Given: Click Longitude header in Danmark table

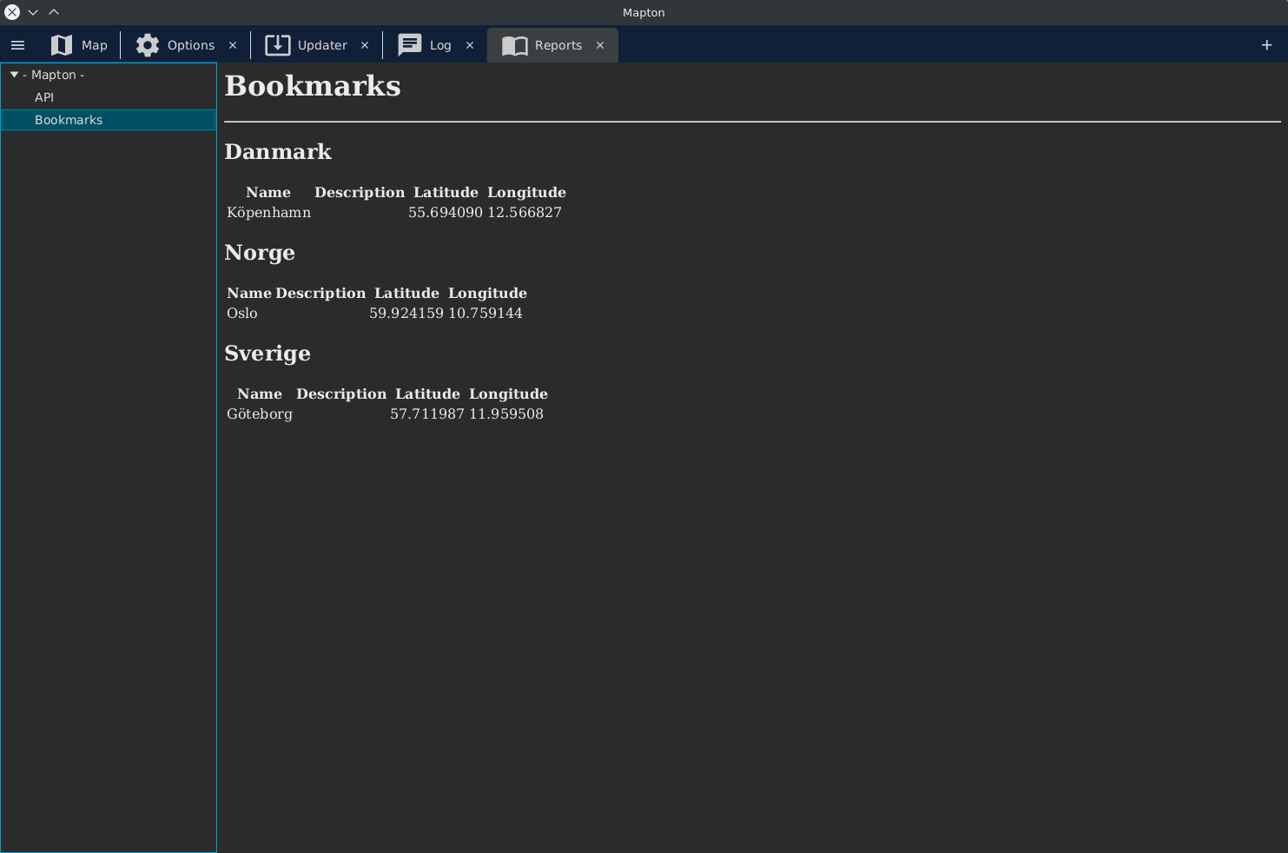Looking at the screenshot, I should pyautogui.click(x=526, y=193).
